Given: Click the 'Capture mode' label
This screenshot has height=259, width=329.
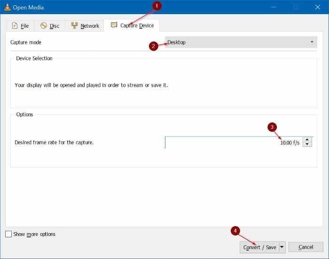Looking at the screenshot, I should pyautogui.click(x=26, y=42).
